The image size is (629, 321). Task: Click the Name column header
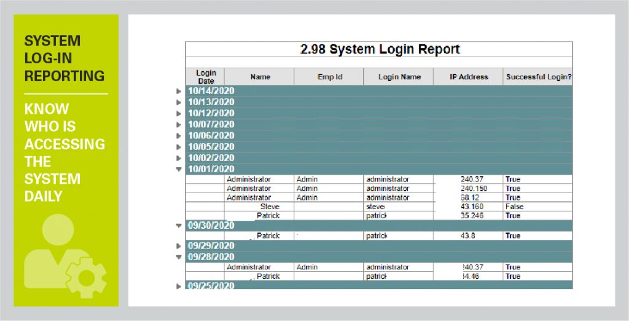click(x=260, y=77)
